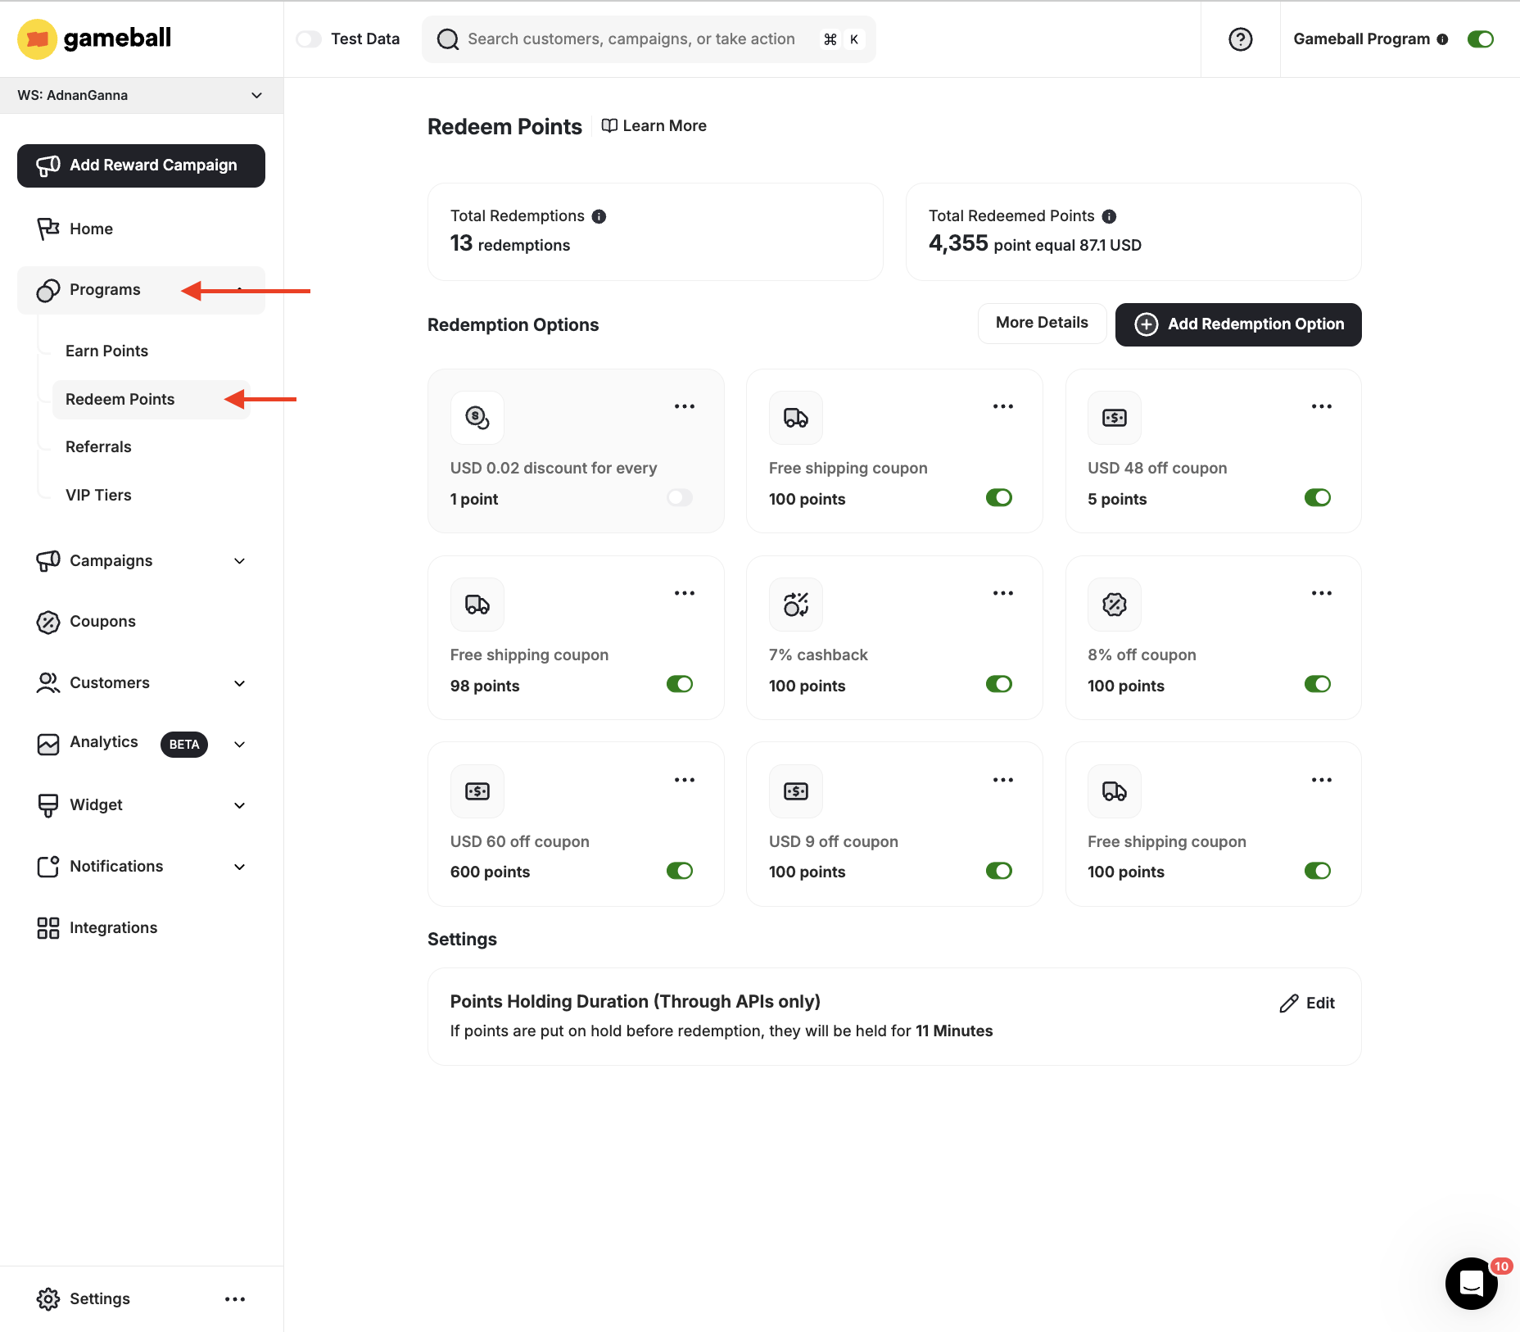Select Earn Points in sidebar
Image resolution: width=1520 pixels, height=1332 pixels.
click(x=106, y=351)
